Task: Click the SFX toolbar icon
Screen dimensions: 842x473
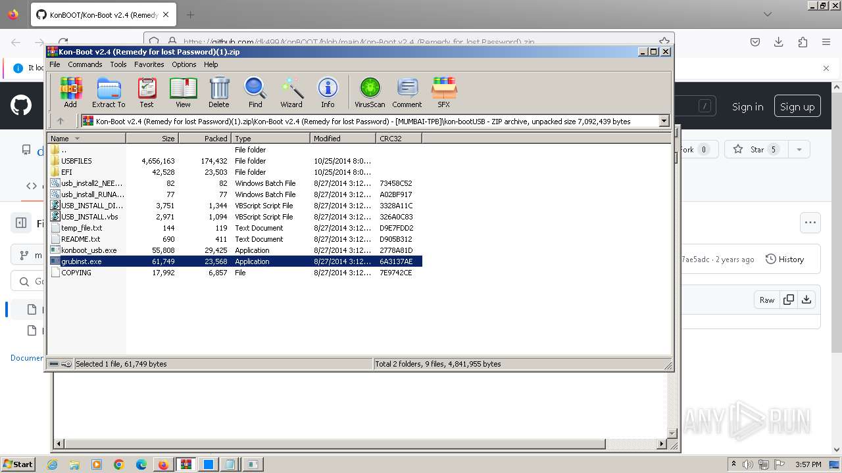Action: pyautogui.click(x=444, y=92)
